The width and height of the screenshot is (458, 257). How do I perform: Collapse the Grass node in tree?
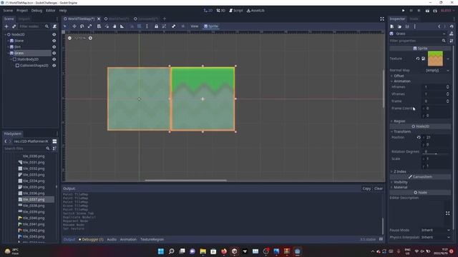tap(8, 53)
